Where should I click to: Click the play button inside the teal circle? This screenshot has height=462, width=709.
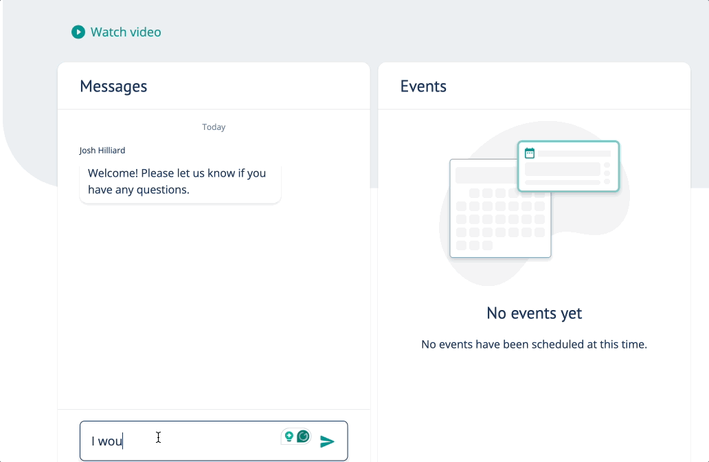78,32
